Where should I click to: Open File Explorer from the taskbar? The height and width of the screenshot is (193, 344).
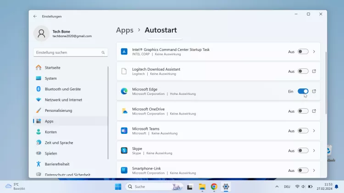tap(202, 187)
